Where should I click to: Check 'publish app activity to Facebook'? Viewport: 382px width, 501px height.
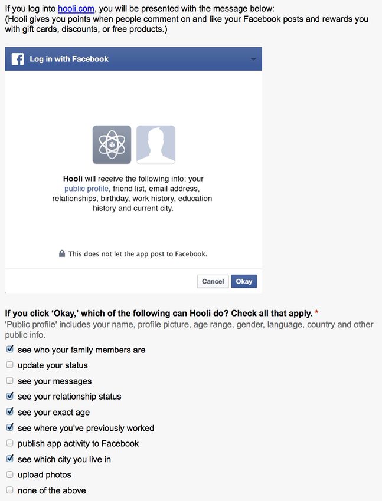[x=10, y=443]
